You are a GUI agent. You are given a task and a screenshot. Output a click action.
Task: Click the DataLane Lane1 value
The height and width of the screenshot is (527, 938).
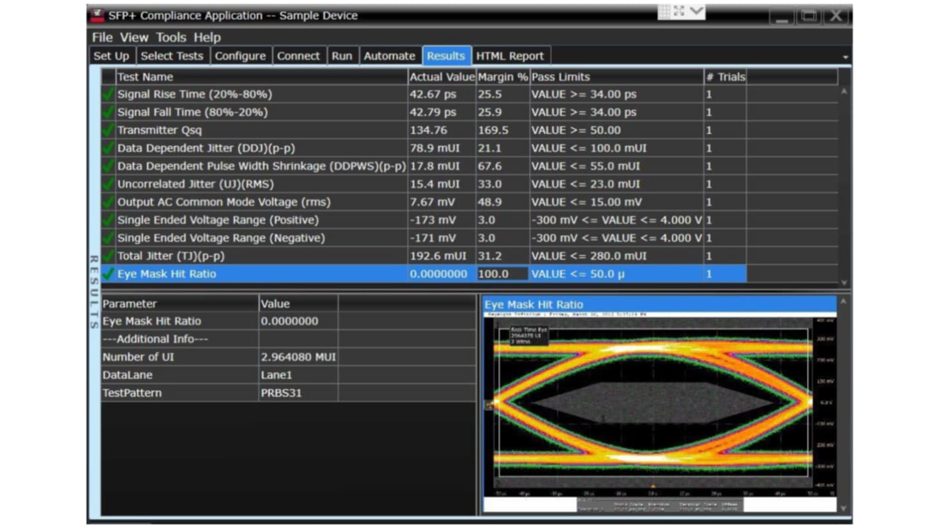(299, 374)
